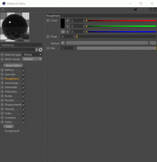Click the Color animation circle icon
The height and width of the screenshot is (162, 157).
coord(48,21)
